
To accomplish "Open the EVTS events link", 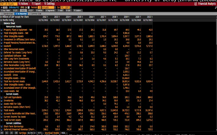I will coord(40,133).
